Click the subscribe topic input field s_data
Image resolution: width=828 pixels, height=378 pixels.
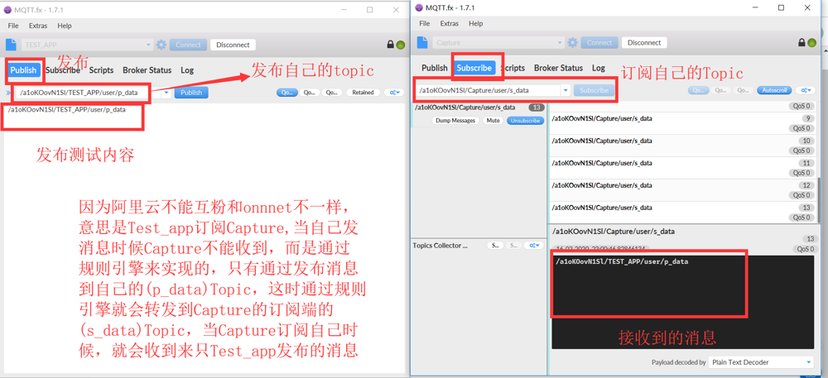[x=488, y=90]
